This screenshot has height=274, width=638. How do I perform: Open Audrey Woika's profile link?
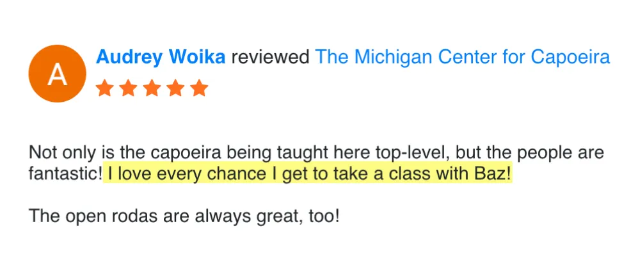161,57
